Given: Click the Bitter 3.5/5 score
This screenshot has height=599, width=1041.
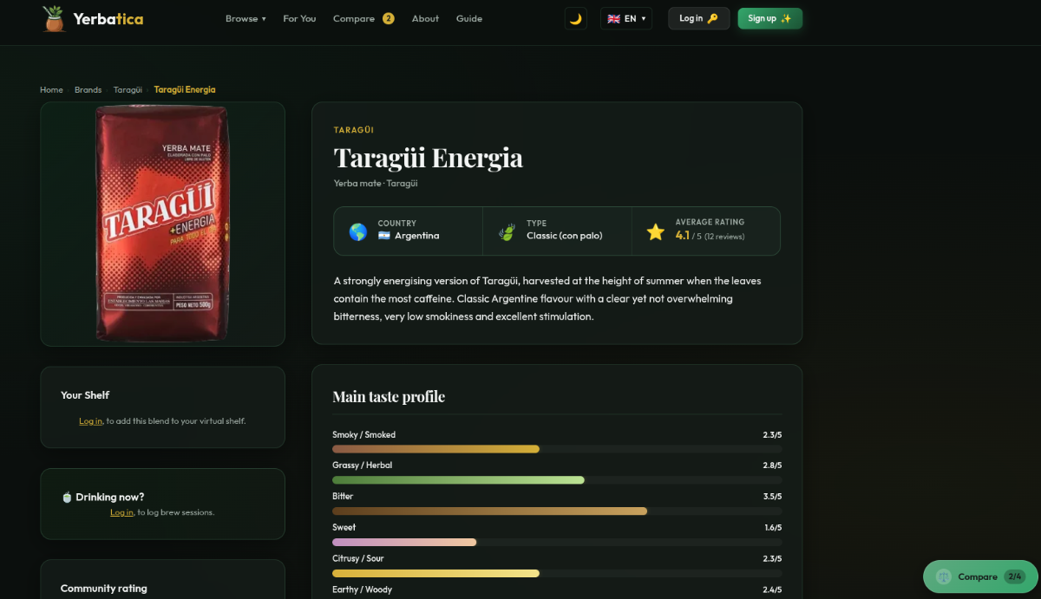Looking at the screenshot, I should pos(772,497).
